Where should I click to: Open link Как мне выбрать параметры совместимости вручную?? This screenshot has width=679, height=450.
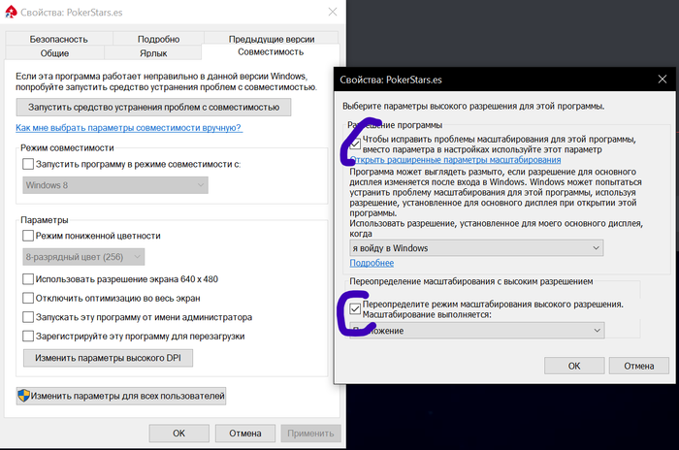tap(129, 128)
